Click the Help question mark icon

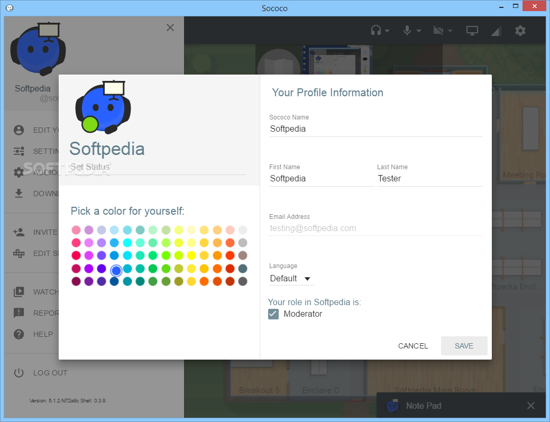coord(19,334)
